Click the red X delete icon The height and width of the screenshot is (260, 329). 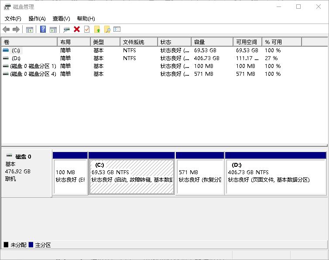point(77,29)
